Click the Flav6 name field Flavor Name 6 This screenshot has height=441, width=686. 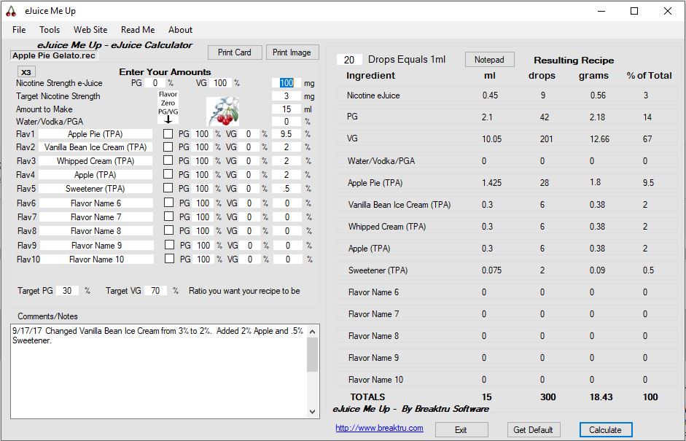click(x=96, y=203)
